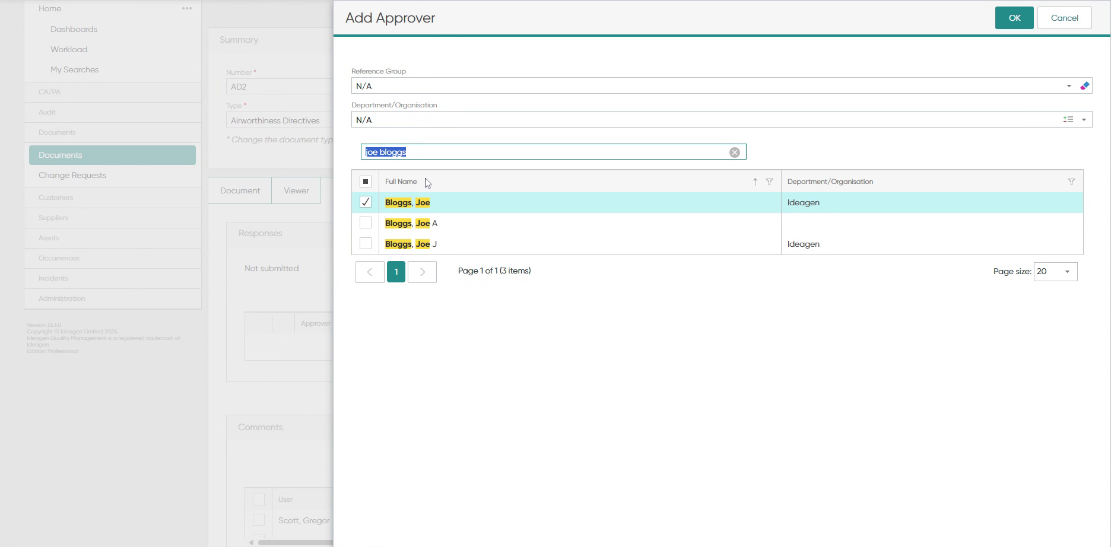Tick the Scott, Gregor comment checkbox

259,520
